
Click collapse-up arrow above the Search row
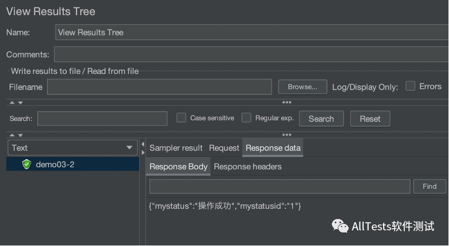pyautogui.click(x=12, y=102)
